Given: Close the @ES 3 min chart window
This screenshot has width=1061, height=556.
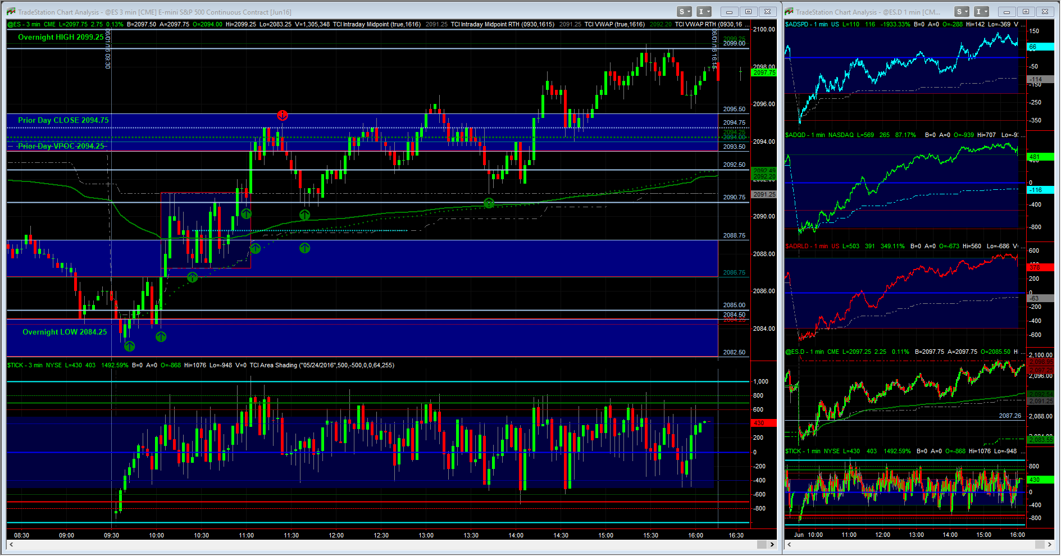Looking at the screenshot, I should point(767,11).
